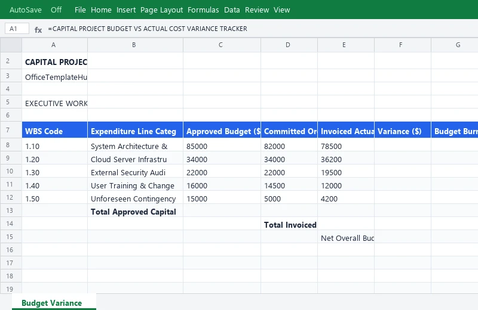Click the fx insert function icon
The width and height of the screenshot is (478, 310).
click(38, 29)
